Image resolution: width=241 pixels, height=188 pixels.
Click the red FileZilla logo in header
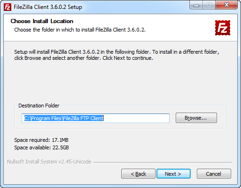pyautogui.click(x=223, y=28)
